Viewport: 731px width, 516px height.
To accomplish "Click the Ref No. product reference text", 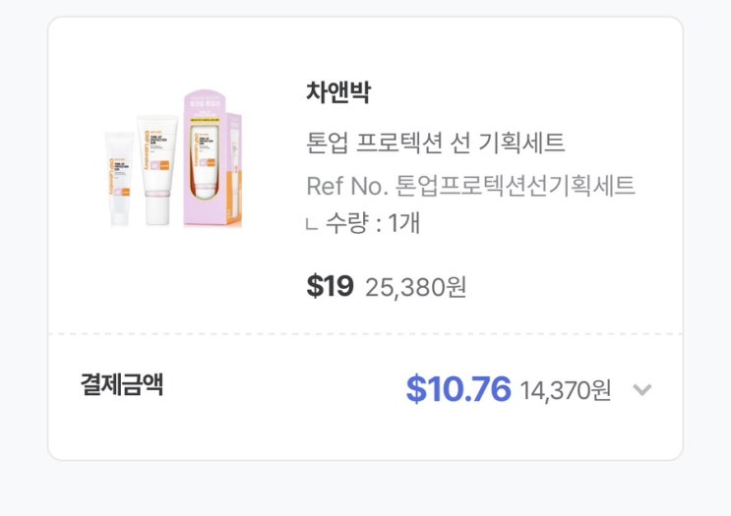I will pyautogui.click(x=470, y=185).
